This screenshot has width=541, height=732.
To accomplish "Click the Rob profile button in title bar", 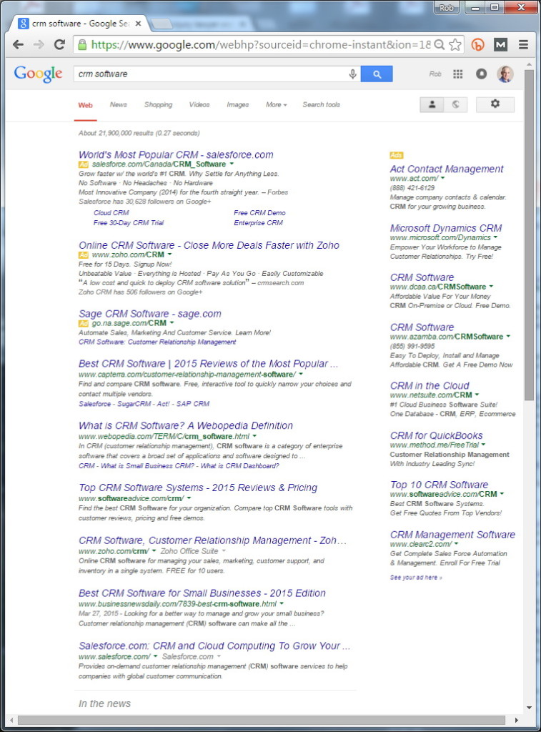I will (446, 8).
